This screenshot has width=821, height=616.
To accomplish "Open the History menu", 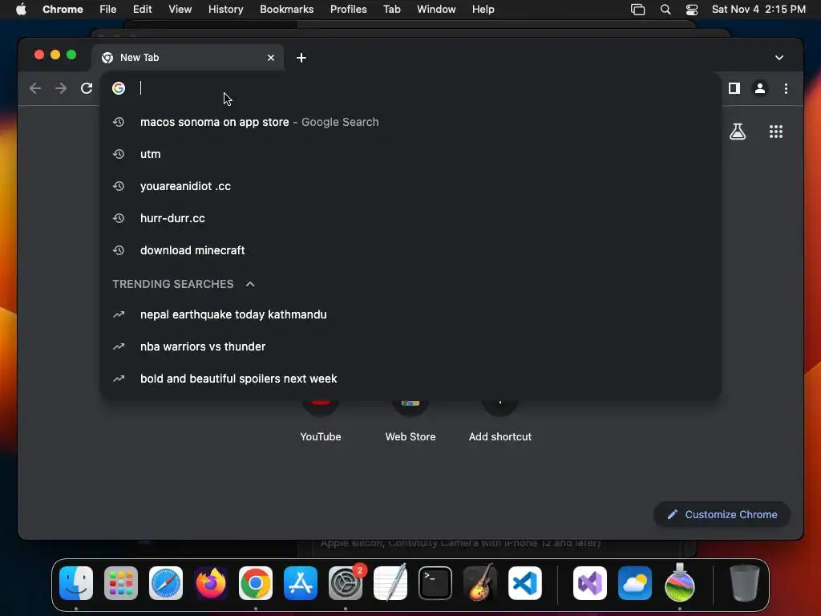I will click(225, 10).
